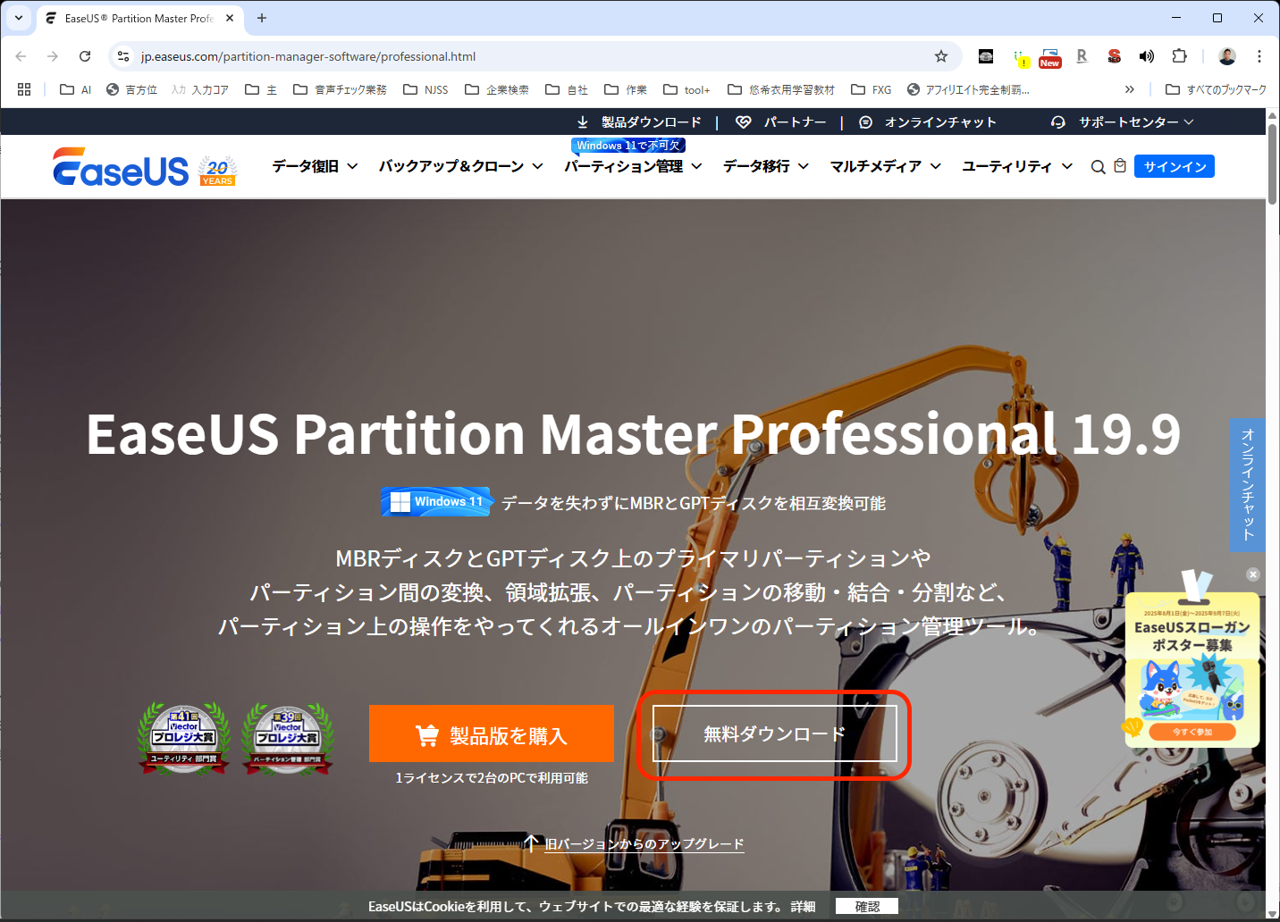Click the Windows 11 badge in hero
This screenshot has height=922, width=1280.
pos(437,502)
